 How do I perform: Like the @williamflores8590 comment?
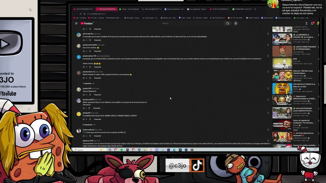[84, 51]
